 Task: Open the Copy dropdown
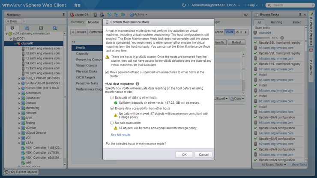pyautogui.click(x=237, y=99)
